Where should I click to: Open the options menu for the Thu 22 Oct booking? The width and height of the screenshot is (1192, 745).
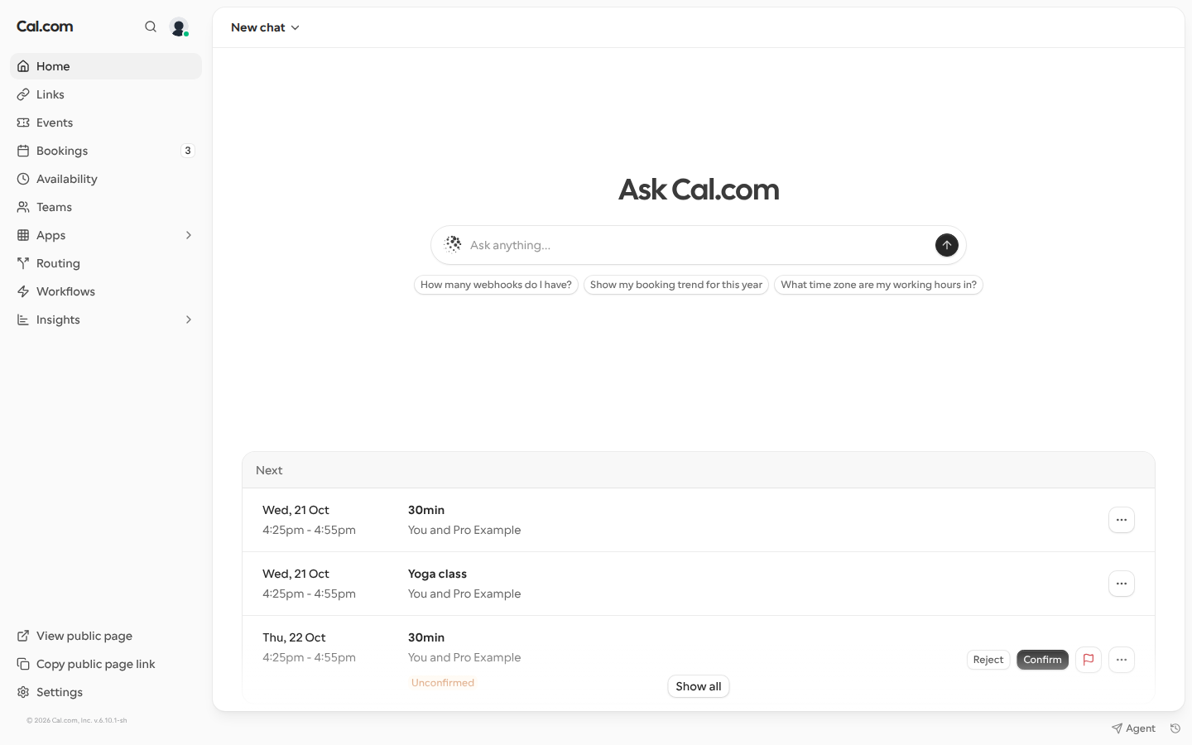click(x=1122, y=660)
